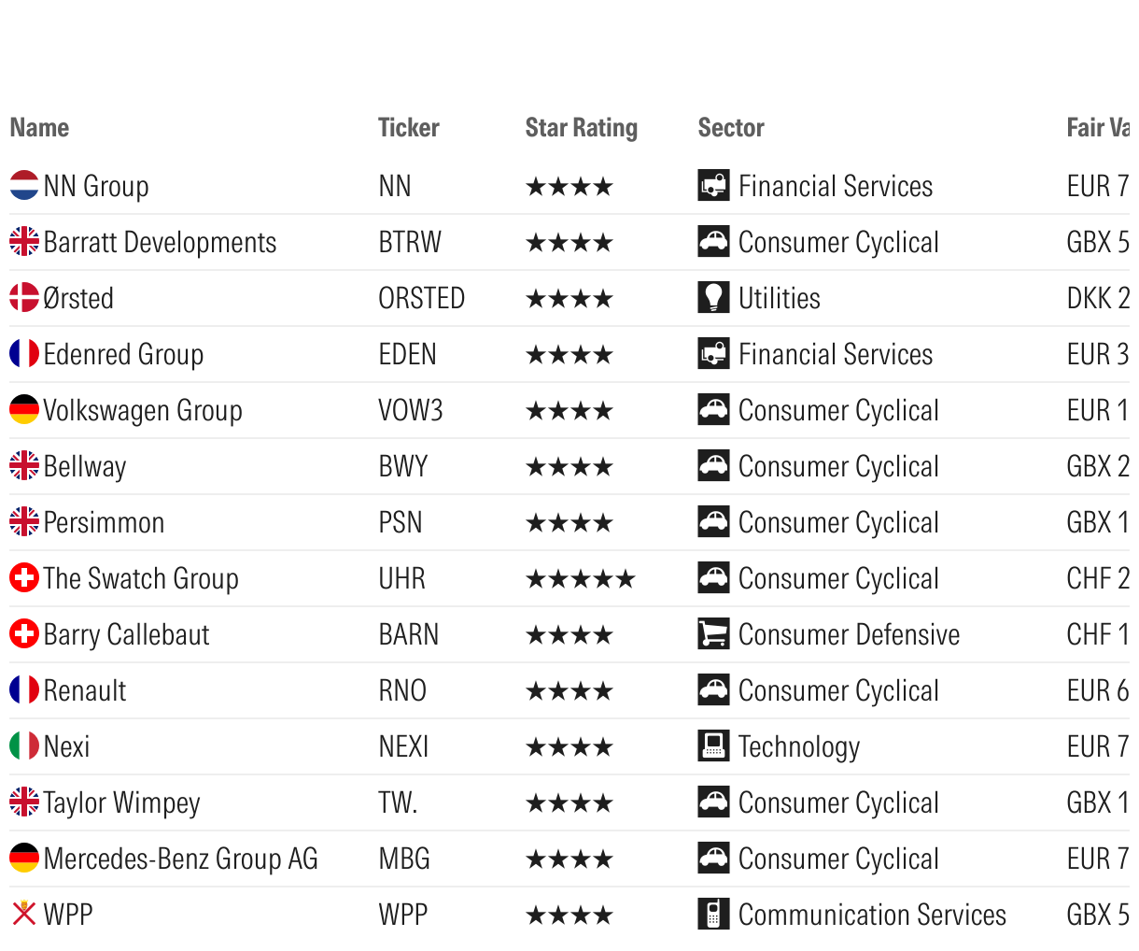
Task: Click the Sector column header
Action: 731,128
